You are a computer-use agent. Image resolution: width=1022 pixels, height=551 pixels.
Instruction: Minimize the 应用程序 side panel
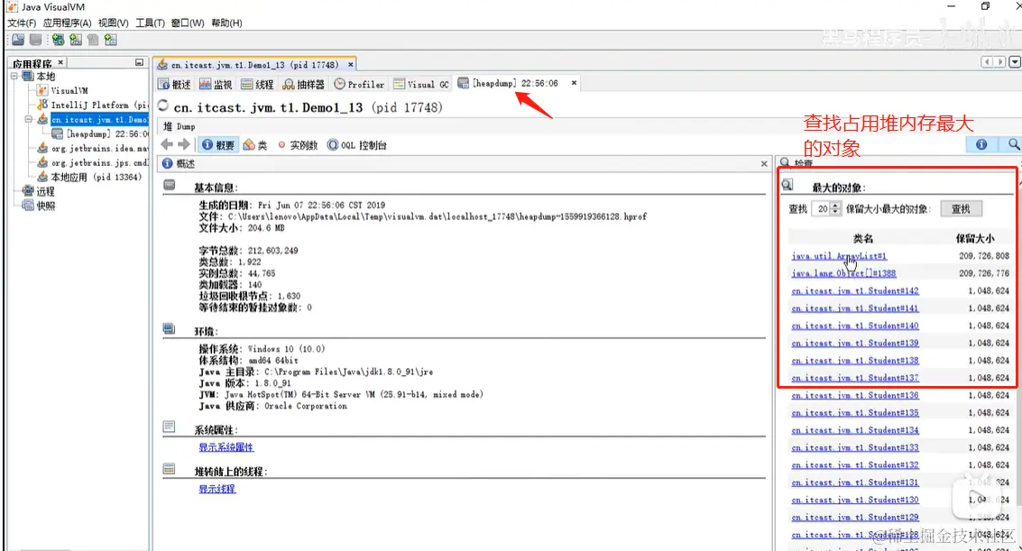pos(139,62)
